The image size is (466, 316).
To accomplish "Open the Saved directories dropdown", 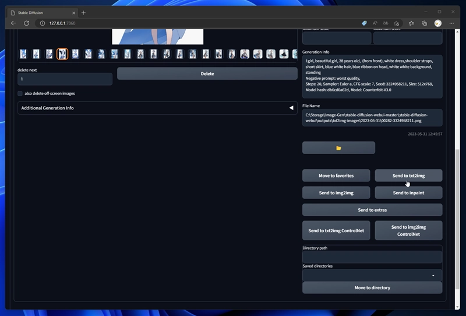I will [x=372, y=275].
